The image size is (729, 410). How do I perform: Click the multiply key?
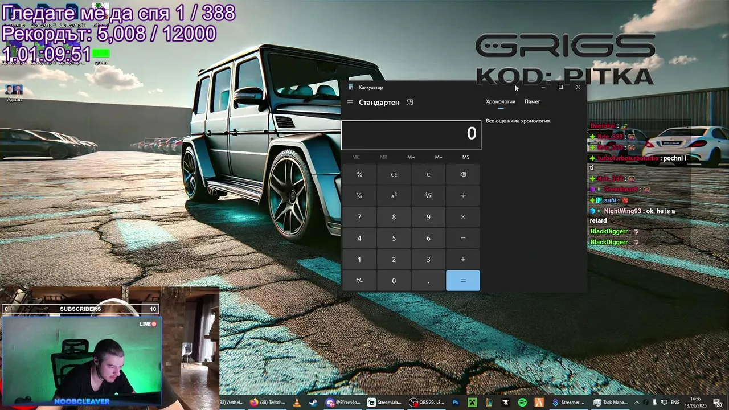[x=463, y=217]
